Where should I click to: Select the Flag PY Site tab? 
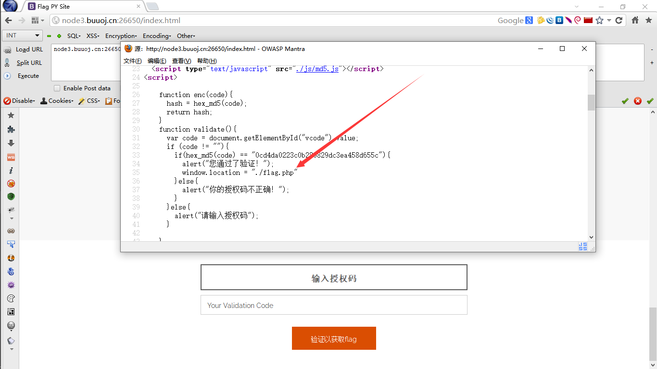coord(84,6)
